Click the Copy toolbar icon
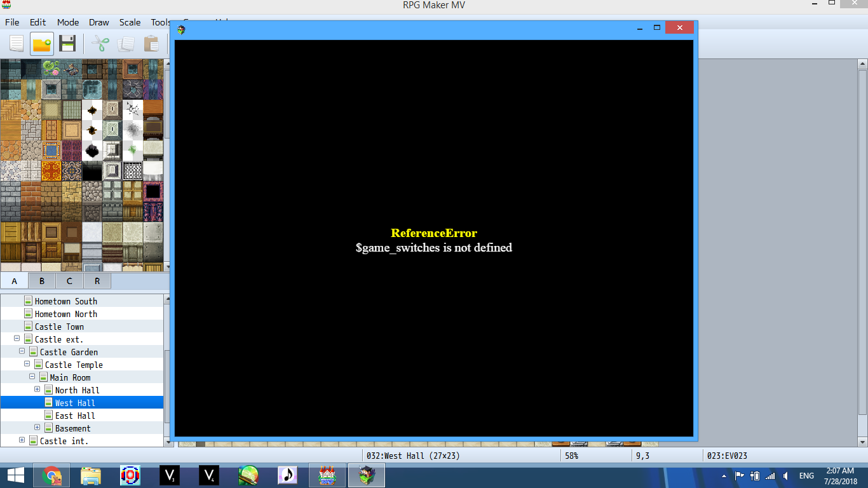This screenshot has height=488, width=868. tap(126, 44)
